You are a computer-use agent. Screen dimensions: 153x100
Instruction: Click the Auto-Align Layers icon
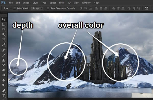click(x=146, y=8)
